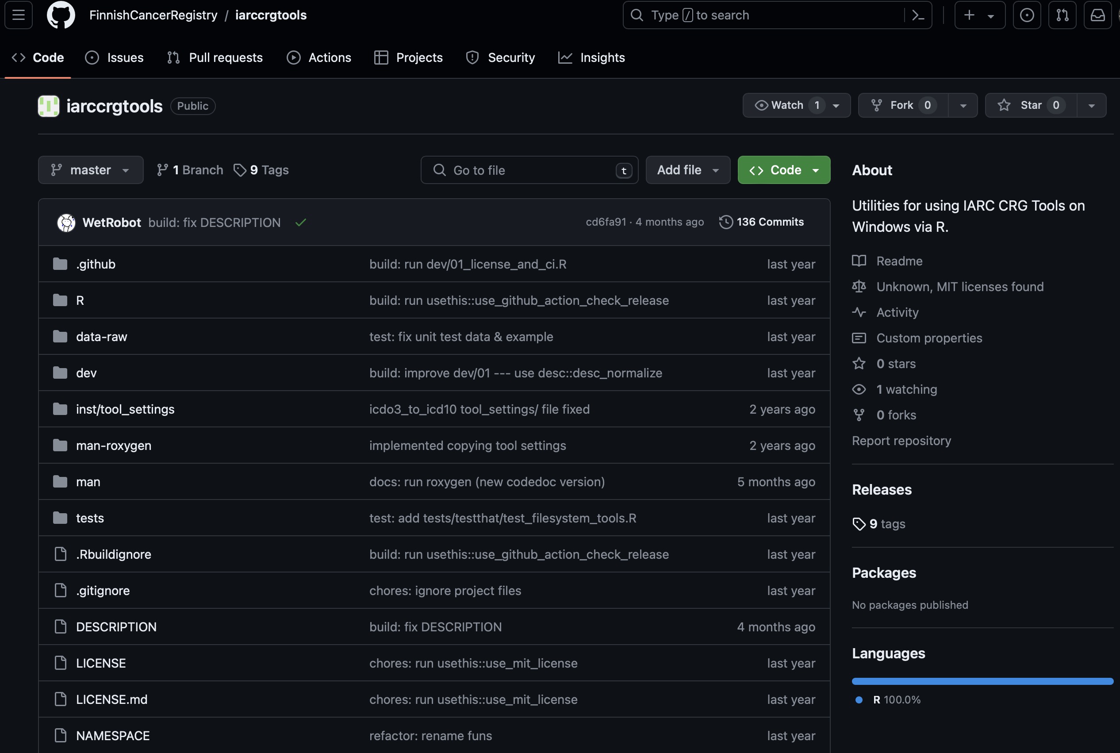
Task: Click the iarccrgtools breadcrumb link
Action: (x=271, y=15)
